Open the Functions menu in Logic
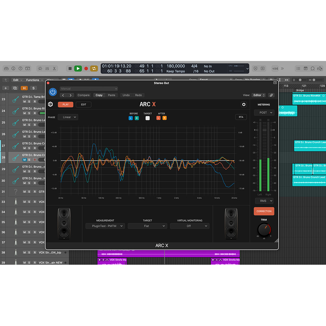 pyautogui.click(x=33, y=80)
